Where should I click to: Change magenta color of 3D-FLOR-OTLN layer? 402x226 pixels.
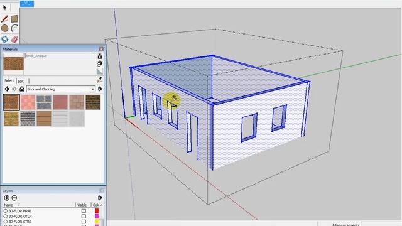click(x=97, y=216)
